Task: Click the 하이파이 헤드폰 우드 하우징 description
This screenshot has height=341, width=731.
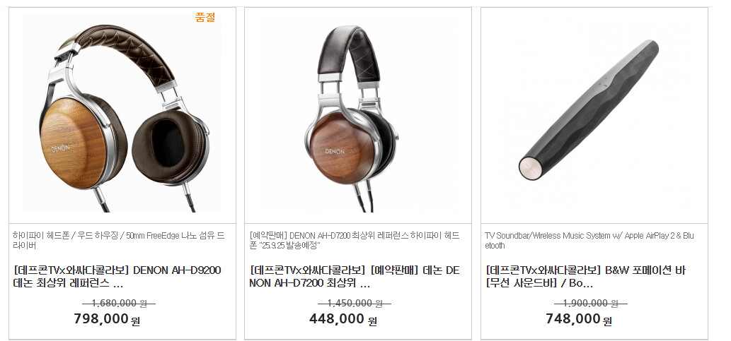Action: pyautogui.click(x=118, y=240)
